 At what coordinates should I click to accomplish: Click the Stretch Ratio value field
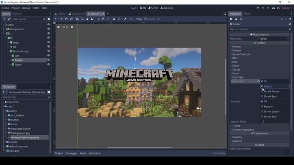coord(275,121)
